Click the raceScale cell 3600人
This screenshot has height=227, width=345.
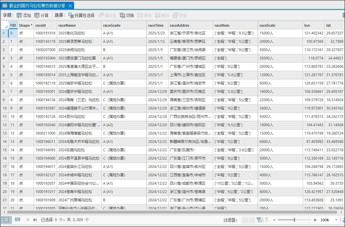click(281, 108)
